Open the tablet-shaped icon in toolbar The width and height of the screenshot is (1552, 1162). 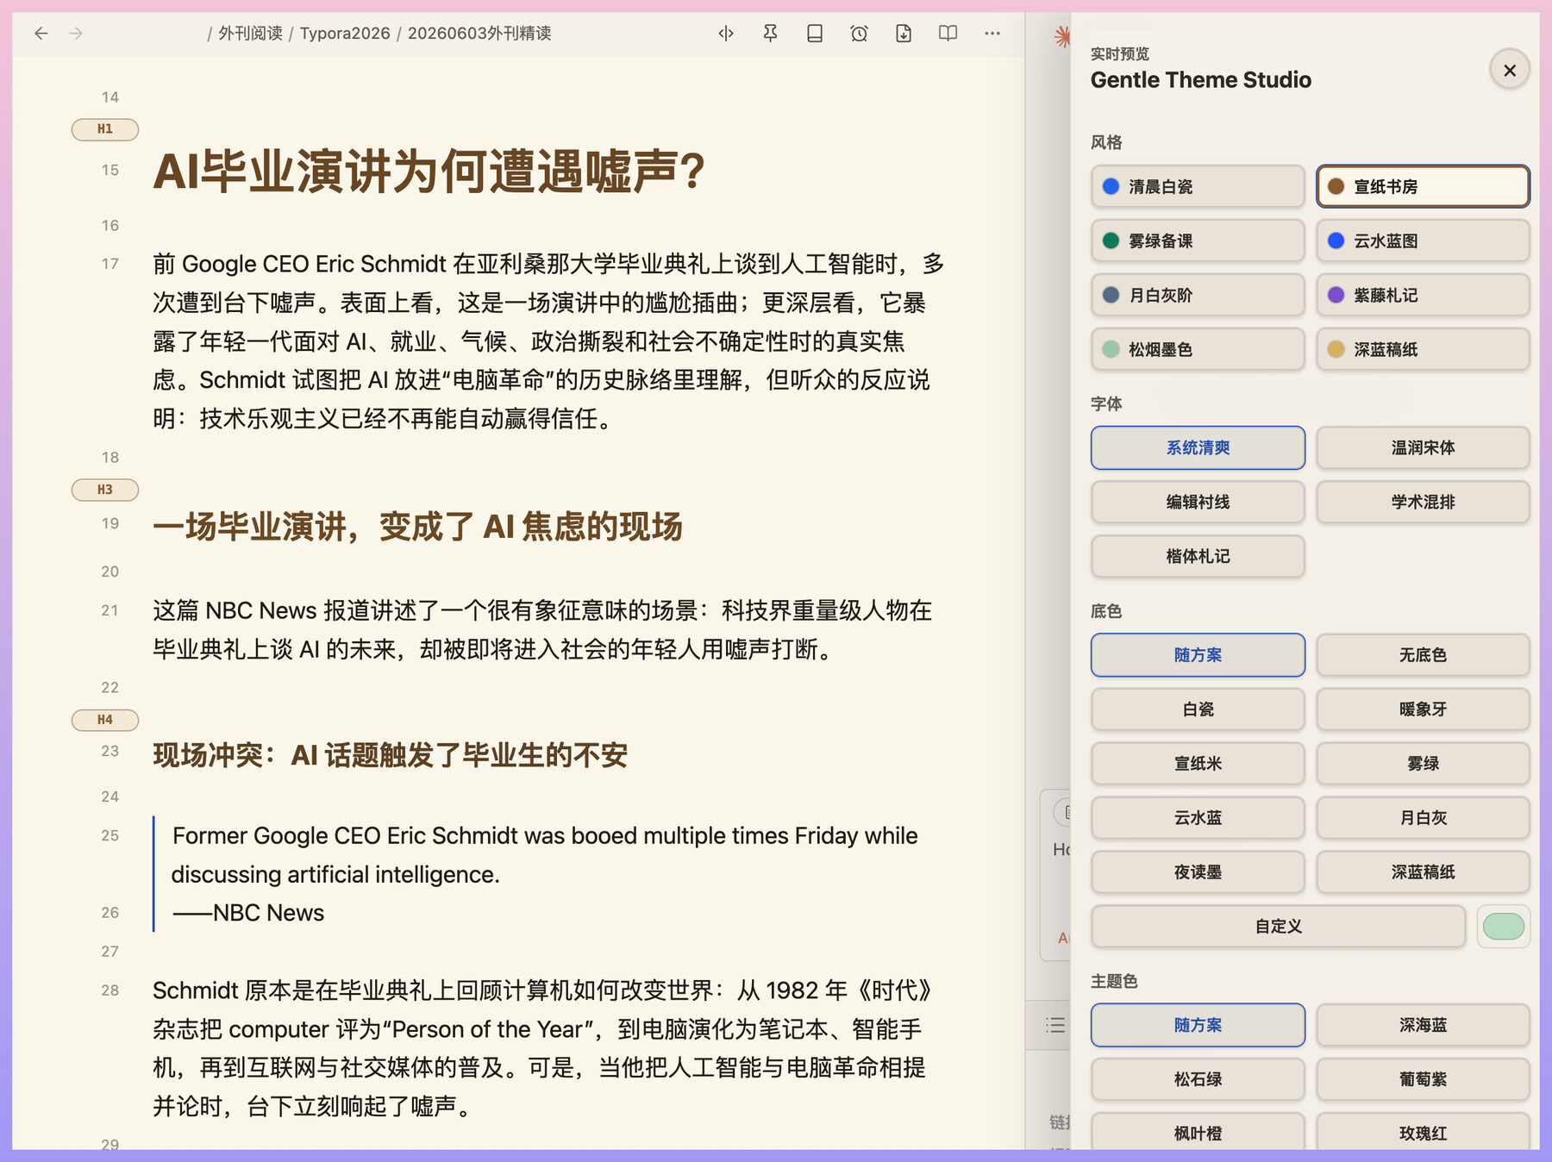(x=815, y=34)
